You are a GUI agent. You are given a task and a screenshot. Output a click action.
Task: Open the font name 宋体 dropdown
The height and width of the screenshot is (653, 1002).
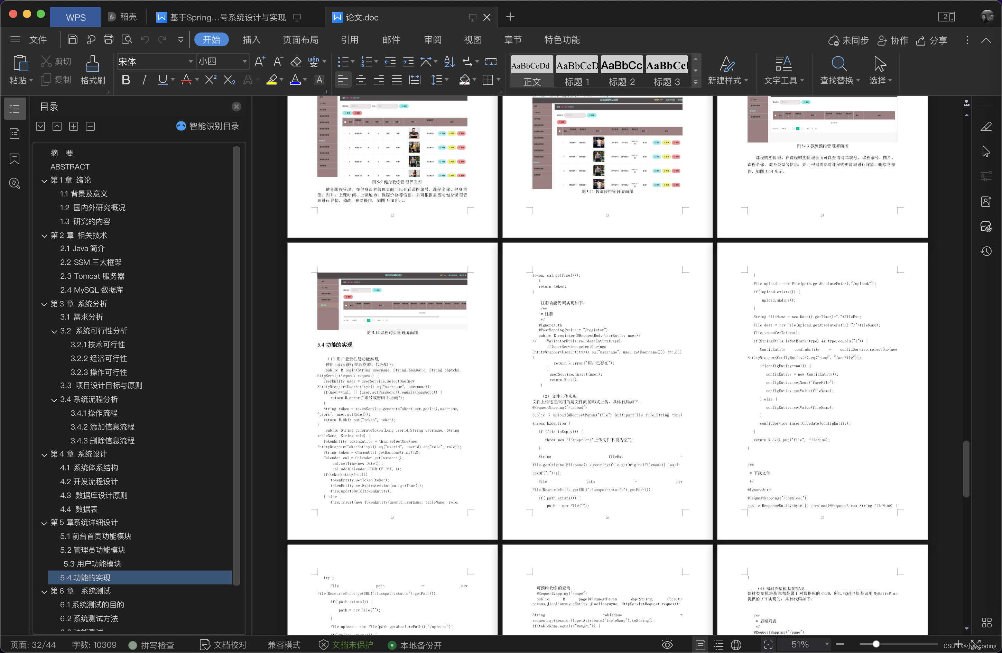[191, 62]
